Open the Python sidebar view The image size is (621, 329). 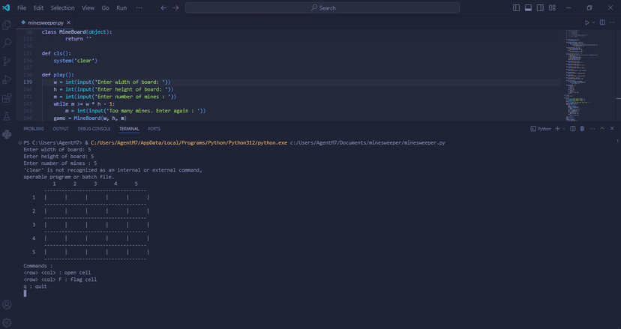tap(7, 134)
